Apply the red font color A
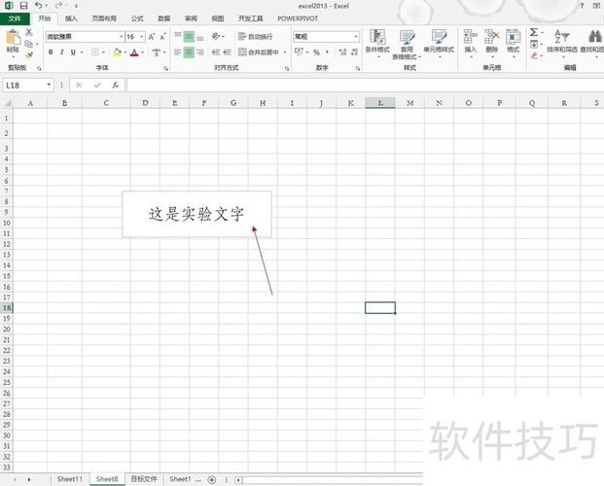The width and height of the screenshot is (604, 486). click(x=134, y=52)
